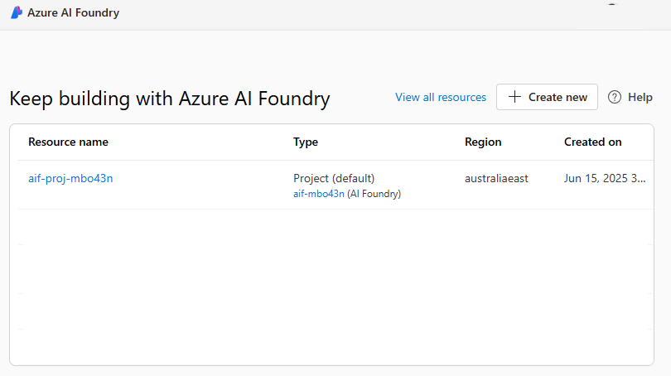Click the Project (default) type text
The image size is (671, 376).
tap(334, 178)
